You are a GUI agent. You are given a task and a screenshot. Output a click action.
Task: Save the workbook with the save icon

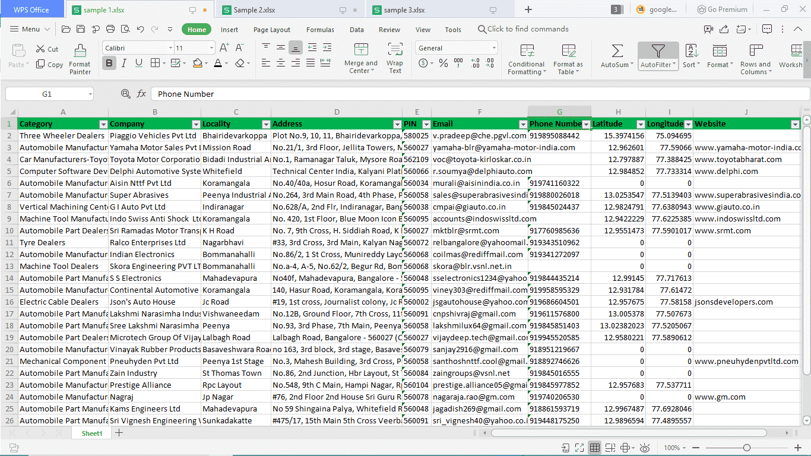click(x=81, y=29)
